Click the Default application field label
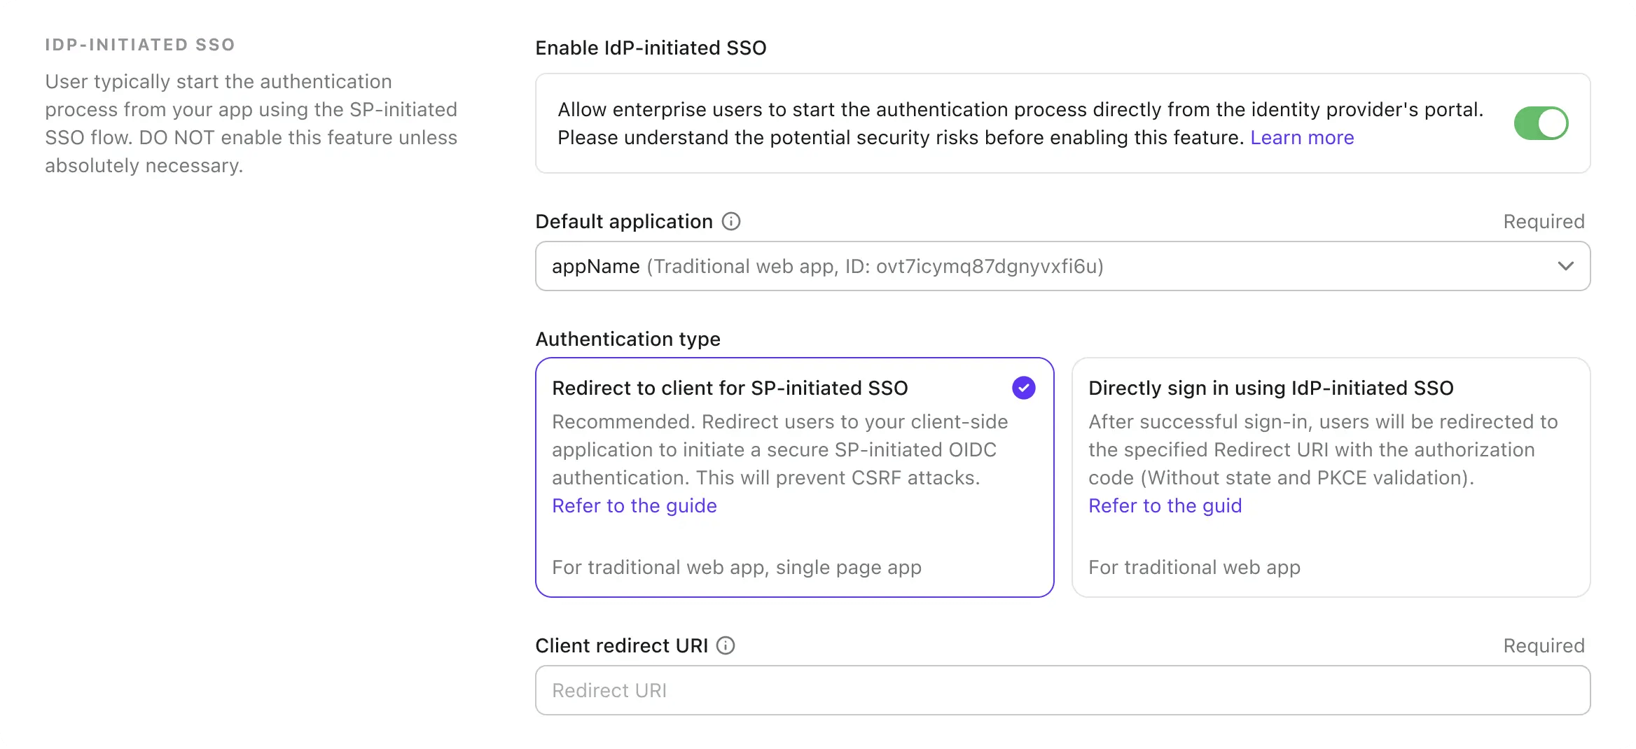This screenshot has width=1636, height=749. coord(623,222)
